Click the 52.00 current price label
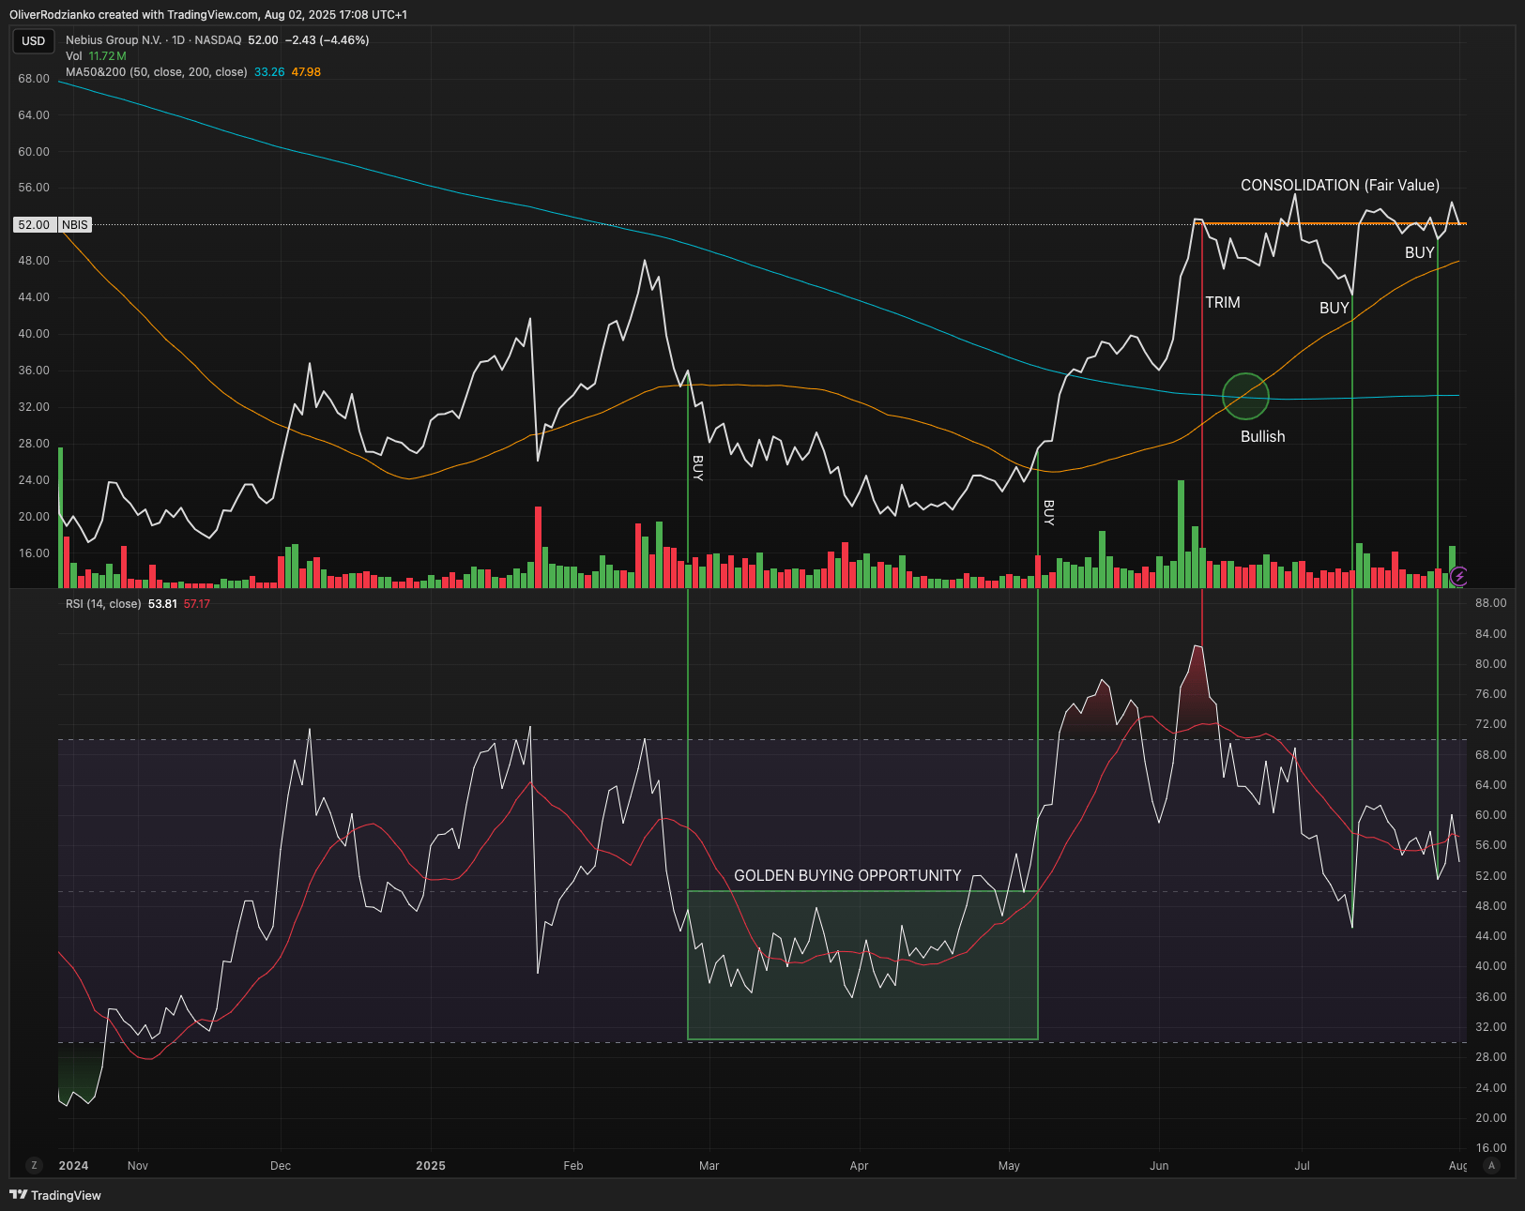Image resolution: width=1525 pixels, height=1211 pixels. point(34,224)
